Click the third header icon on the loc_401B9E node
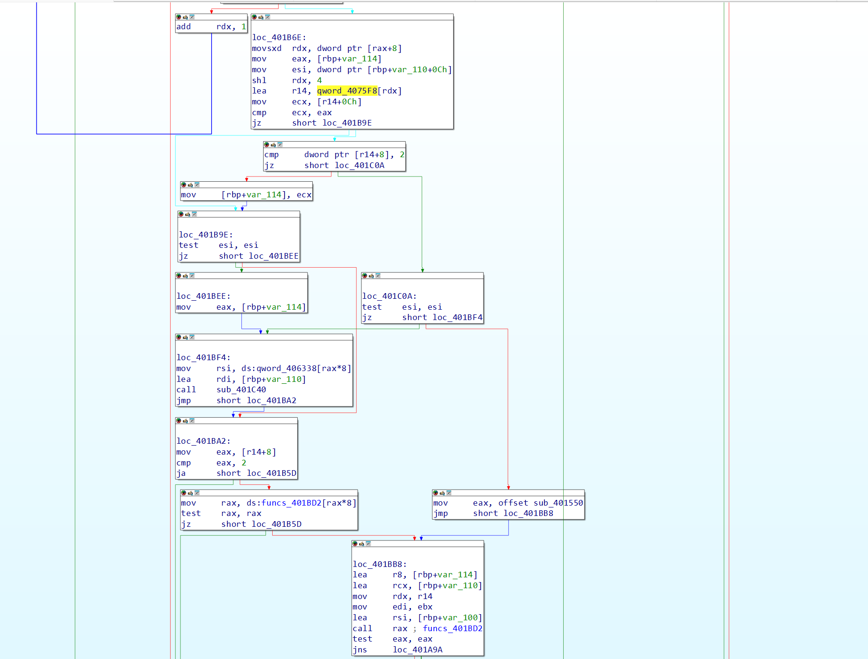 tap(194, 214)
